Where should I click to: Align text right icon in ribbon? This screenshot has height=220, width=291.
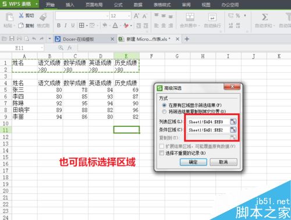171,26
